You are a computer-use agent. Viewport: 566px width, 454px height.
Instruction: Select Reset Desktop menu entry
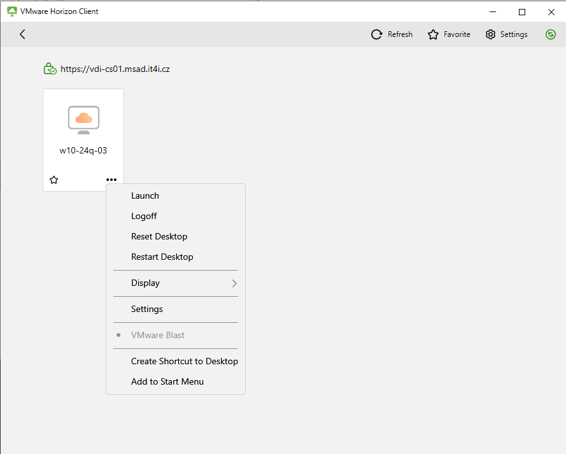(159, 237)
